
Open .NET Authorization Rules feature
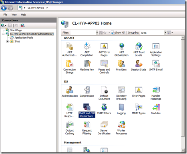point(70,49)
